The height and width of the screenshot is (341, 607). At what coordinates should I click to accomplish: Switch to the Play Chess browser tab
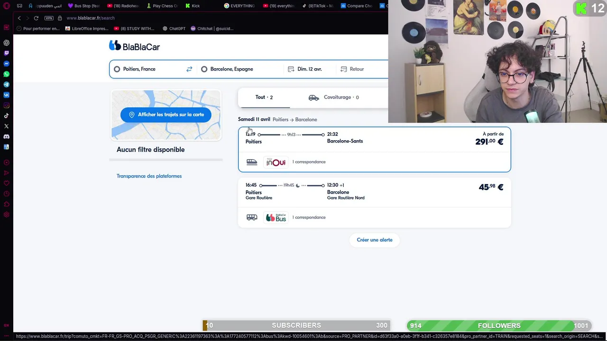tap(162, 6)
